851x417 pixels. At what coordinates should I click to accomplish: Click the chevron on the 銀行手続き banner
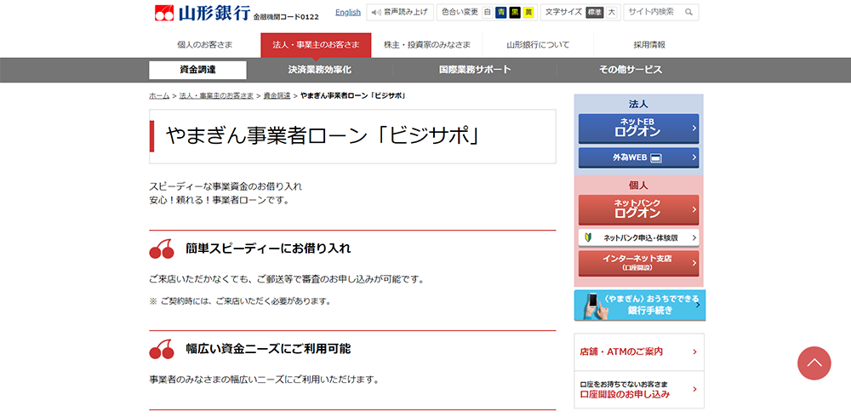(x=698, y=306)
